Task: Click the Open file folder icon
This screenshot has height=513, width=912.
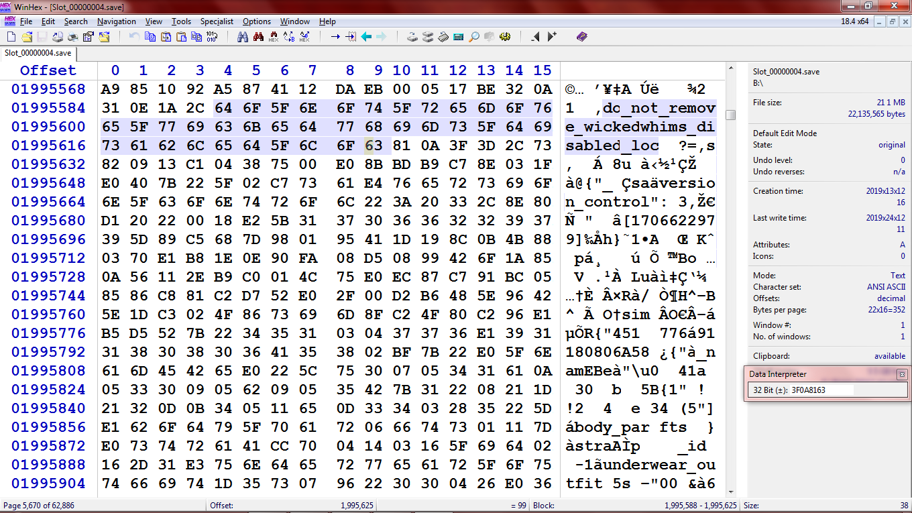Action: tap(27, 37)
